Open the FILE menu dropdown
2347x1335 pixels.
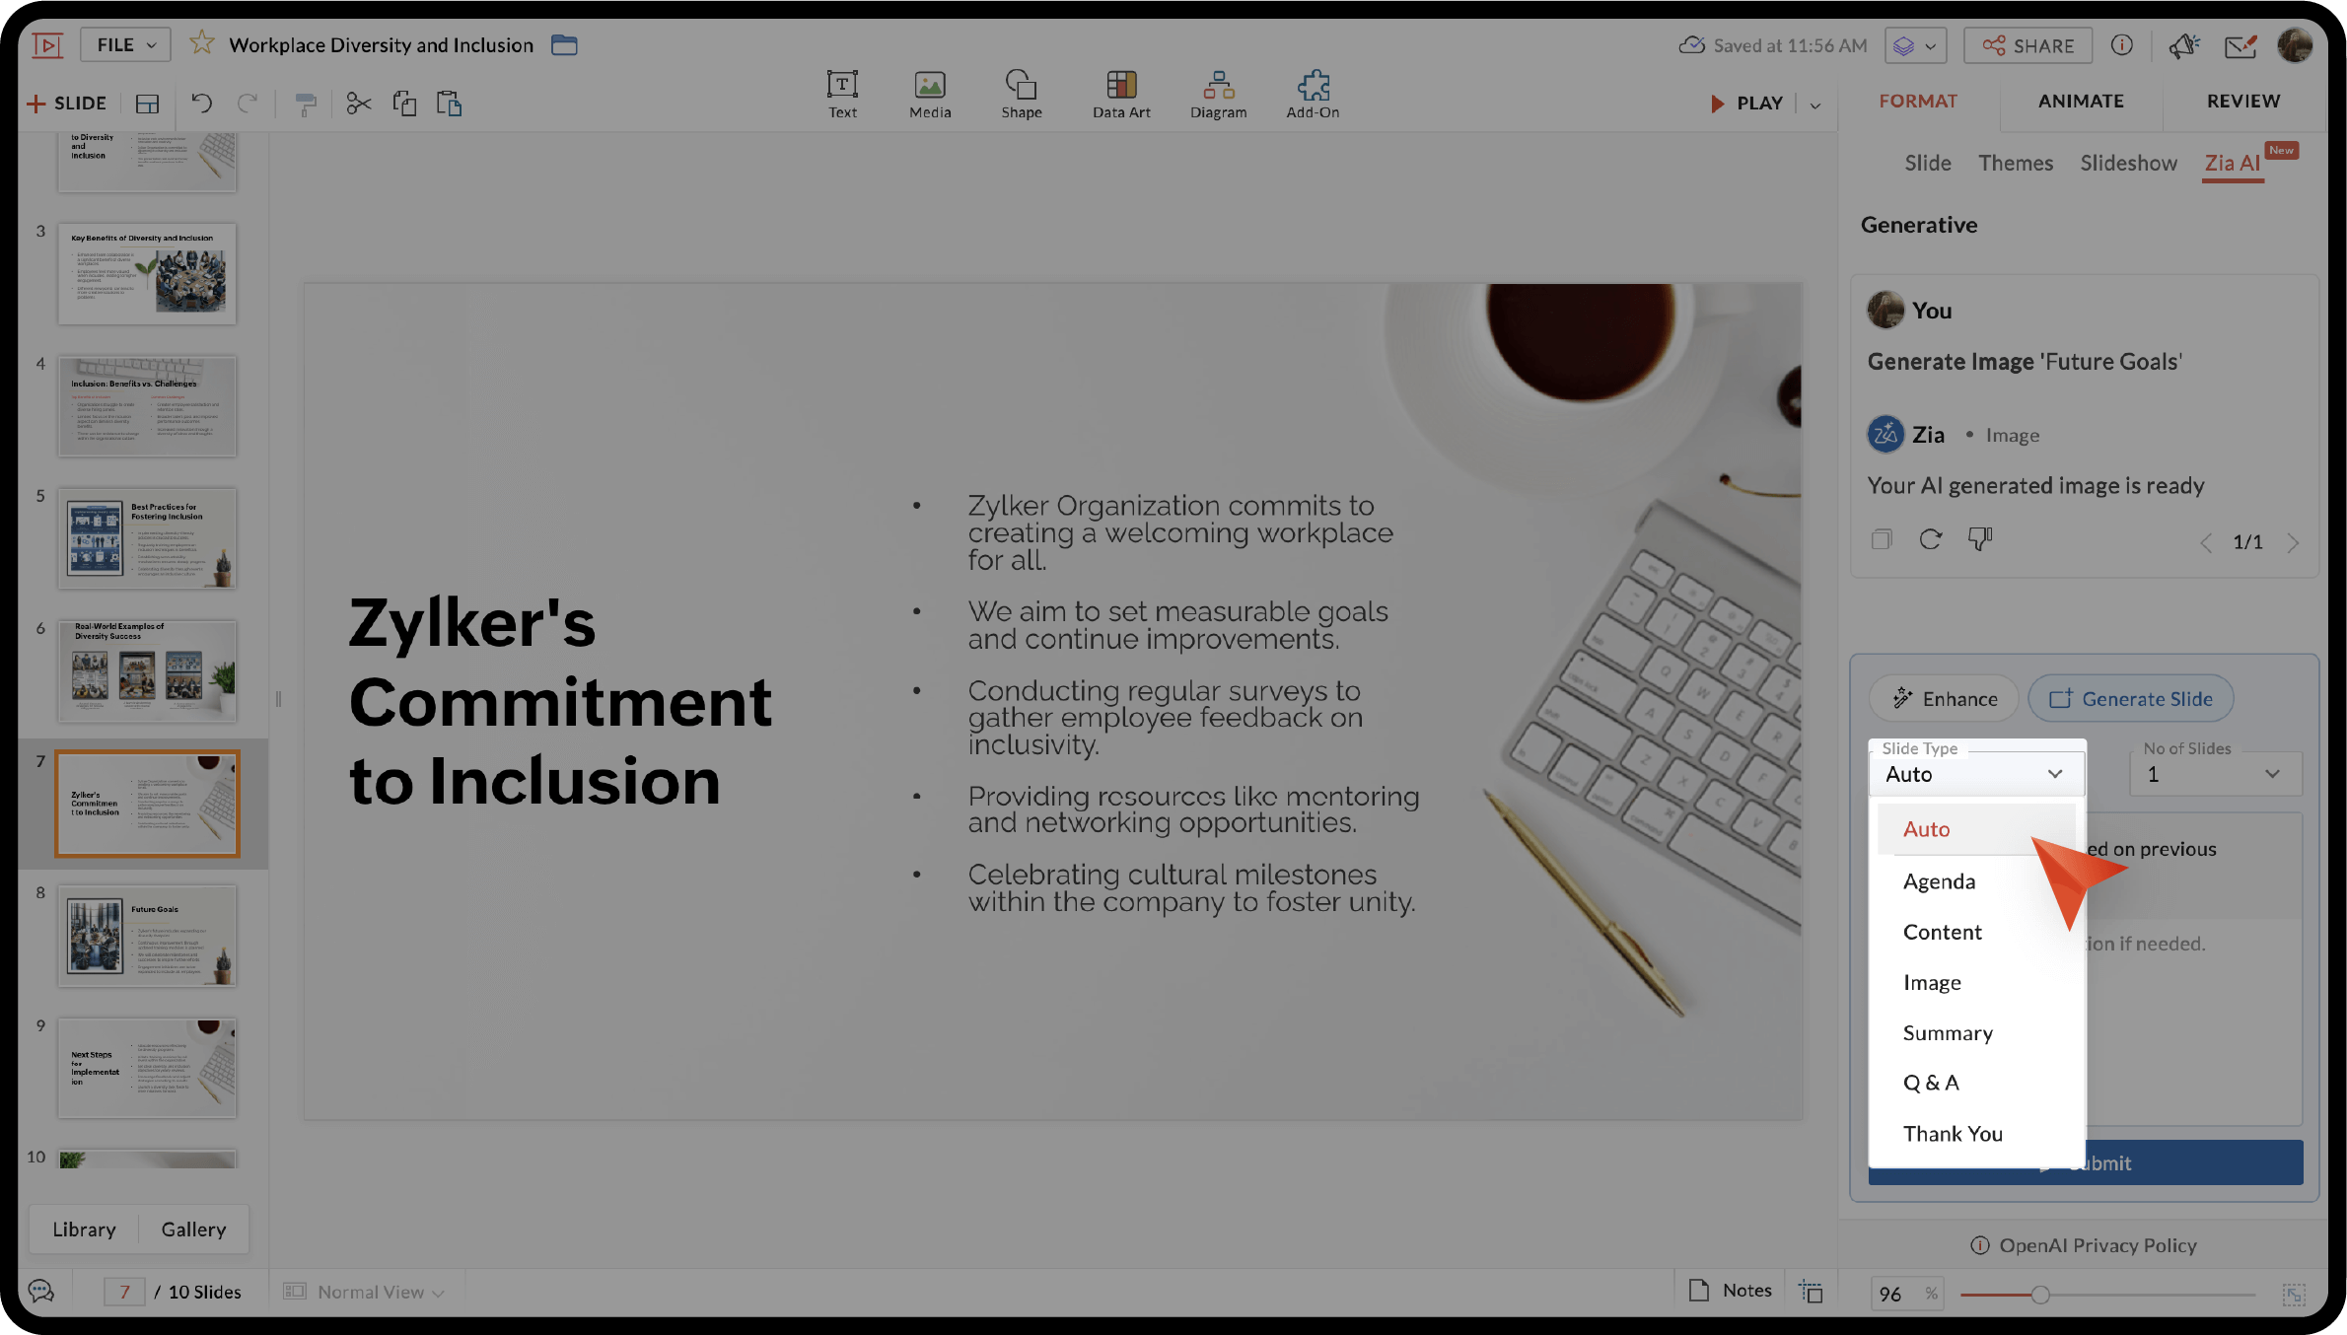125,44
